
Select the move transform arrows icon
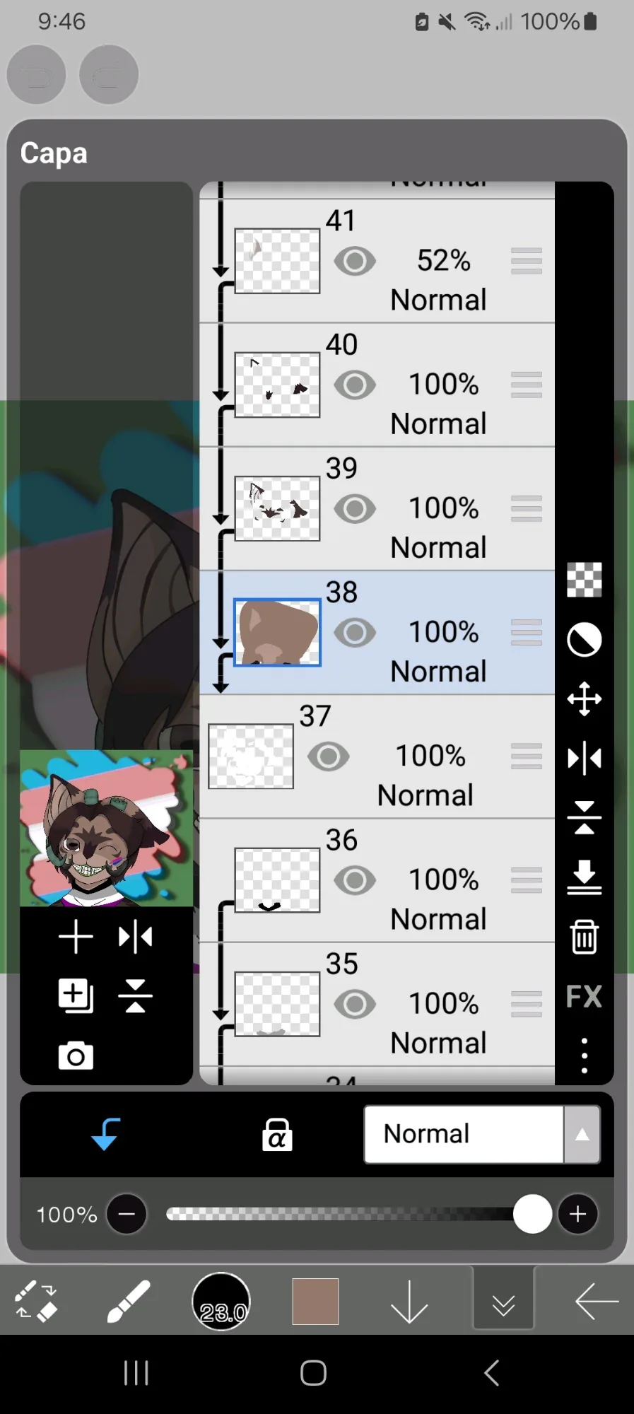coord(584,699)
